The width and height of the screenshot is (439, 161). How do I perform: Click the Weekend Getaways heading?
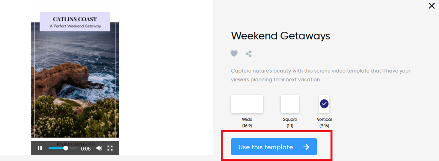pyautogui.click(x=280, y=36)
